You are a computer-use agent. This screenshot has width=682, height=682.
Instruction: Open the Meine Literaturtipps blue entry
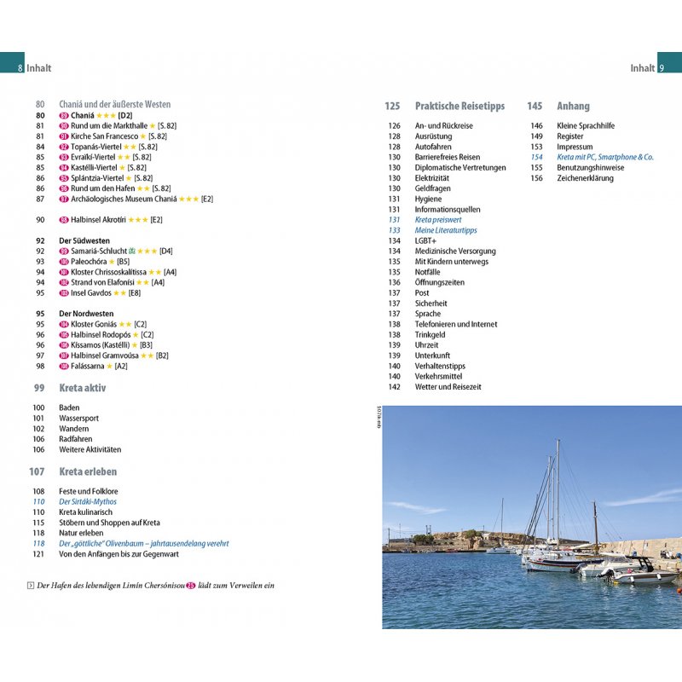(x=446, y=230)
